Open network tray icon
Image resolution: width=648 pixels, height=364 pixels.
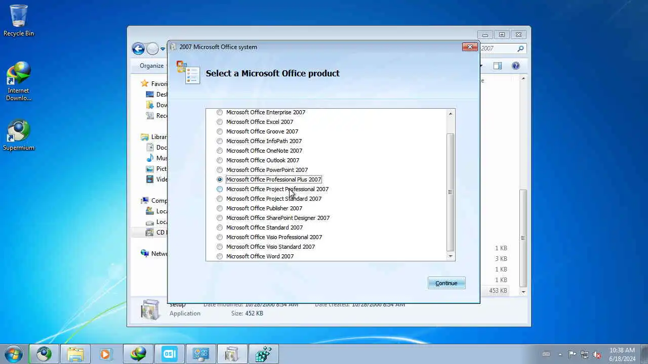click(585, 354)
